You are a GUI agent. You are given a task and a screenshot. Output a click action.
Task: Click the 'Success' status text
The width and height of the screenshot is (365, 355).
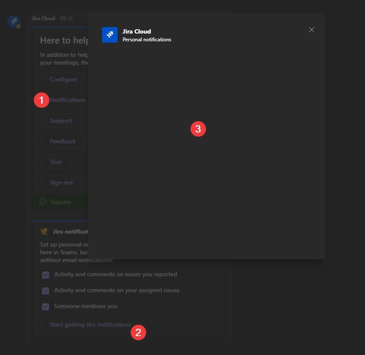point(61,202)
